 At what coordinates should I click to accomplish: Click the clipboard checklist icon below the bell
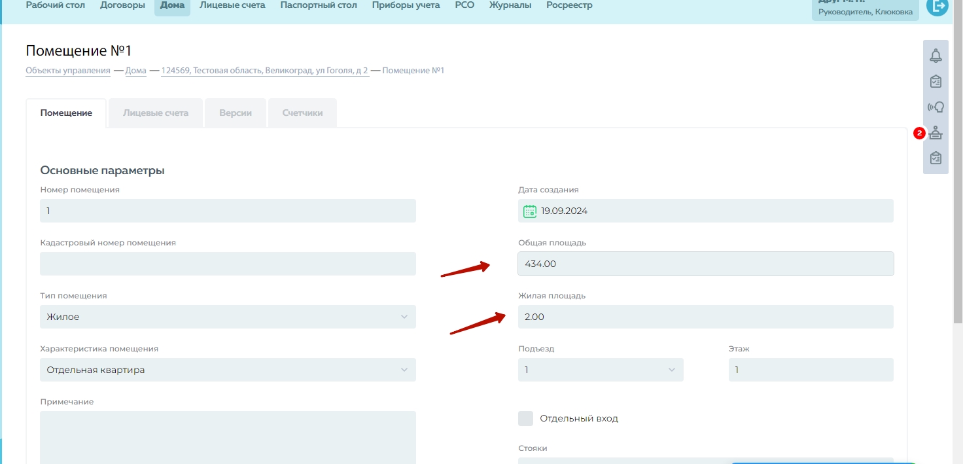point(936,81)
